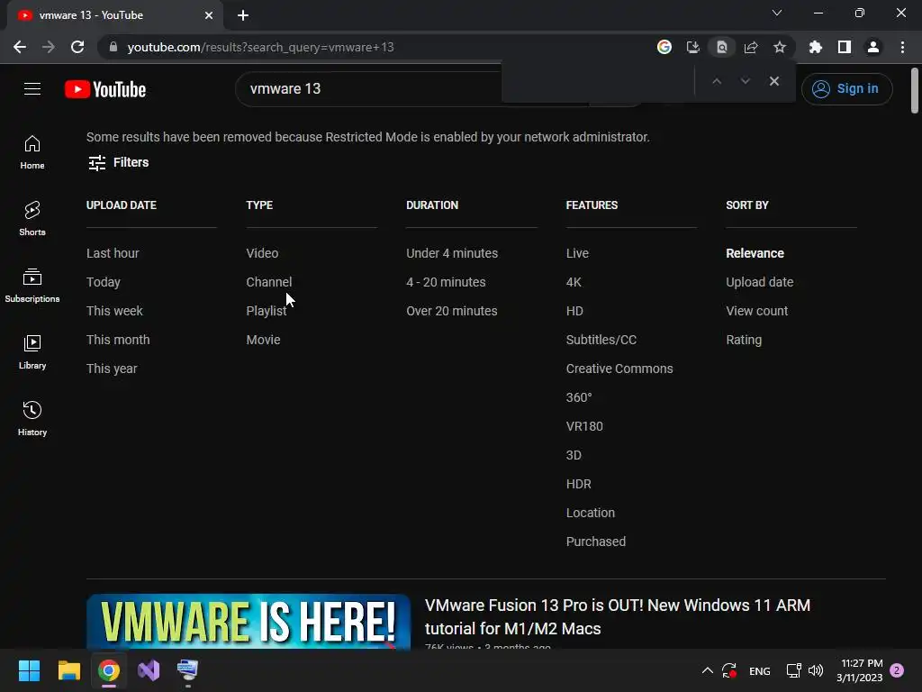The image size is (922, 692).
Task: Open the VMWARE IS HERE thumbnail
Action: click(249, 622)
